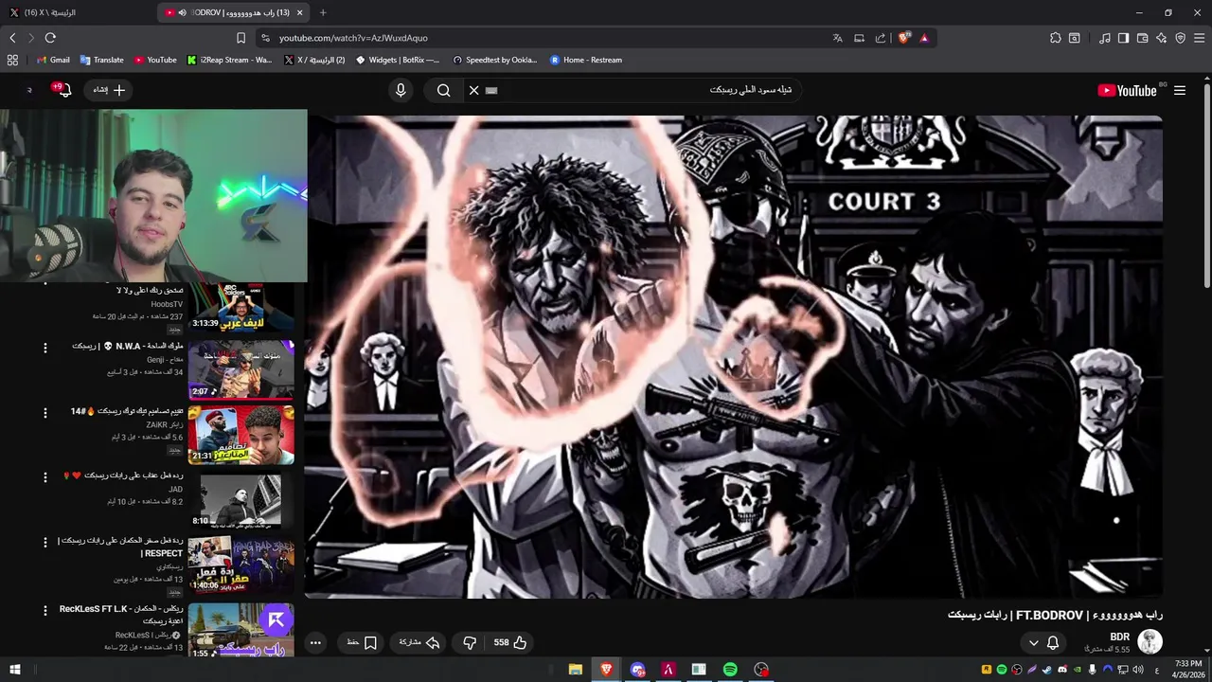The image size is (1212, 682).
Task: Open the 21:31 ZAiKR video thumbnail
Action: click(241, 435)
